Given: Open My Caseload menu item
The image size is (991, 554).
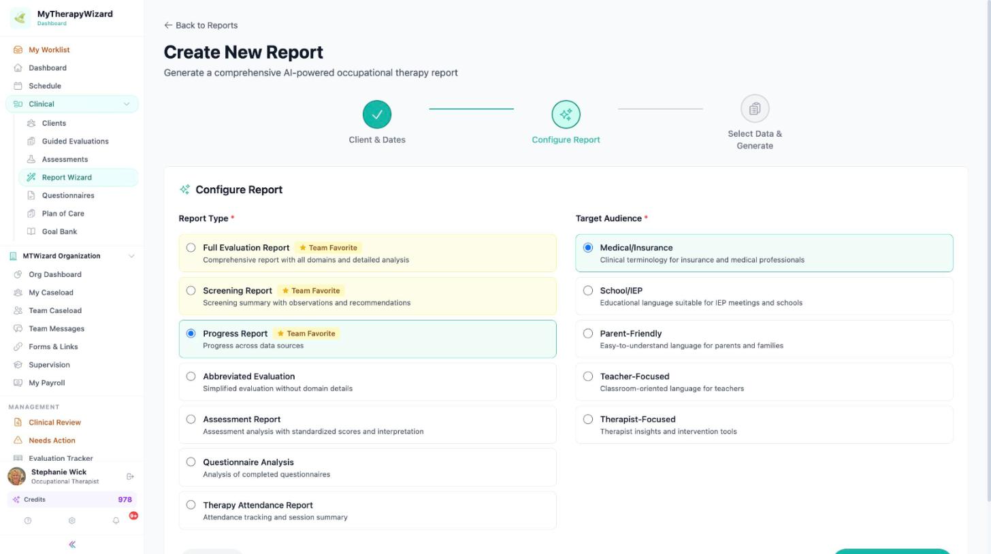Looking at the screenshot, I should pyautogui.click(x=71, y=293).
